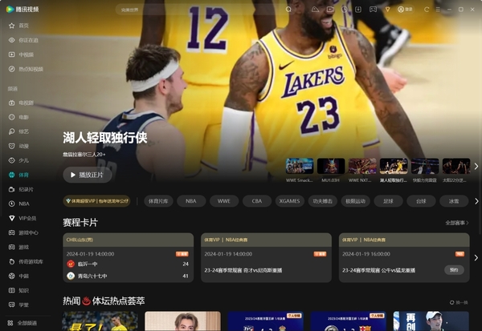482x331 pixels.
Task: Click the 体育超级VIP promotion pill
Action: [97, 201]
